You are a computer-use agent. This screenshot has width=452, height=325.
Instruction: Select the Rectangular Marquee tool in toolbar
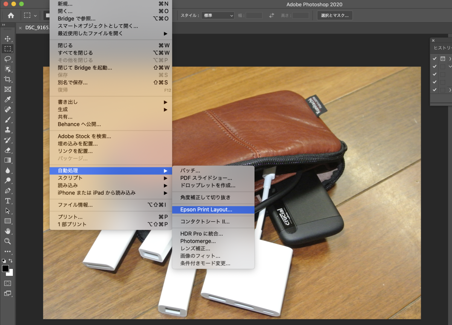point(8,49)
